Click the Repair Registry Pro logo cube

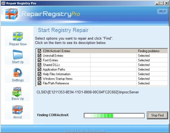11,14
